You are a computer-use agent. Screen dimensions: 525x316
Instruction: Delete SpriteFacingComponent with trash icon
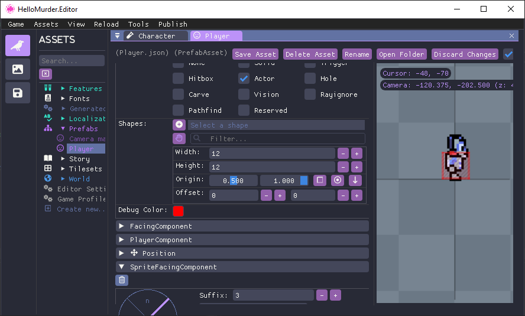click(122, 281)
